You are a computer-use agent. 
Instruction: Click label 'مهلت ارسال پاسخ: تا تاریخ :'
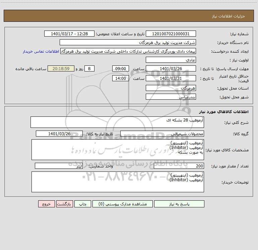click(x=224, y=69)
